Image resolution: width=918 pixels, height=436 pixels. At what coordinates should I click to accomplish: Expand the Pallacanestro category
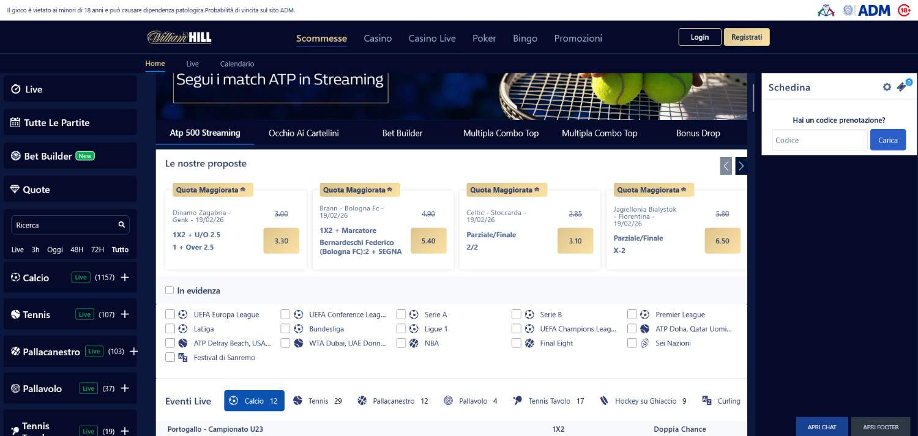133,352
